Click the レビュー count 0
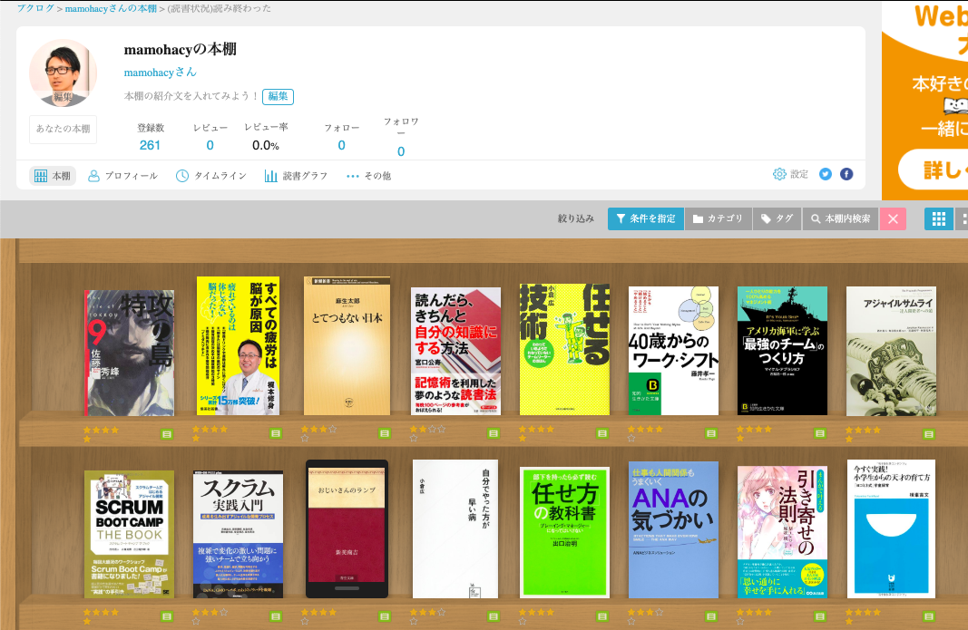This screenshot has width=968, height=630. (210, 145)
